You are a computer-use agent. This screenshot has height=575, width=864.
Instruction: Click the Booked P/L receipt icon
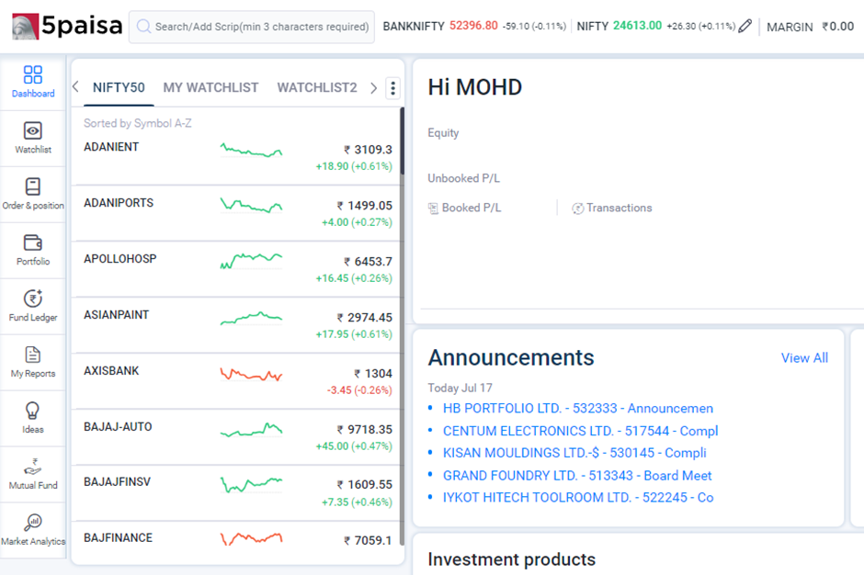[434, 209]
